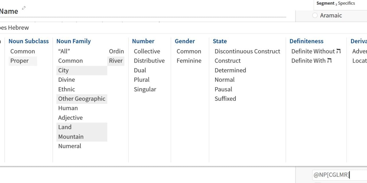Viewport: 367px width, 183px height.
Task: Choose Plural under Number
Action: [142, 80]
